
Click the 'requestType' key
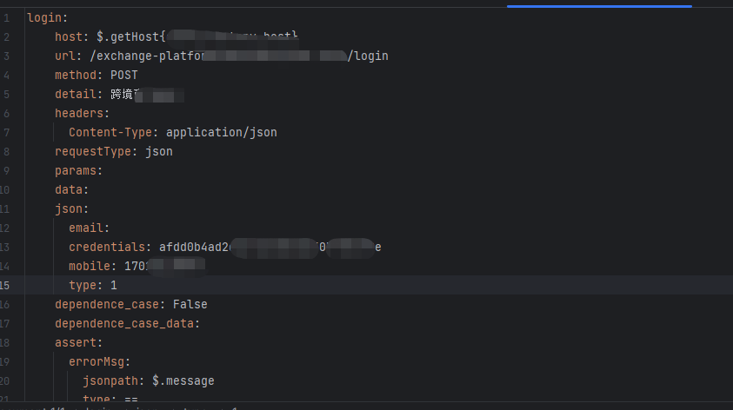[92, 151]
